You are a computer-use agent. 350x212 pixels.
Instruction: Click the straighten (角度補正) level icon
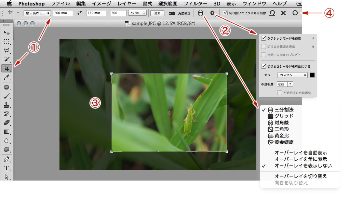coord(172,13)
